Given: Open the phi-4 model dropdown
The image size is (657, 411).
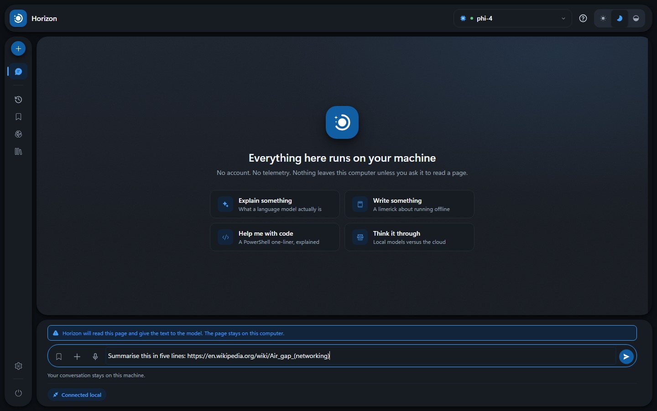Looking at the screenshot, I should tap(513, 18).
